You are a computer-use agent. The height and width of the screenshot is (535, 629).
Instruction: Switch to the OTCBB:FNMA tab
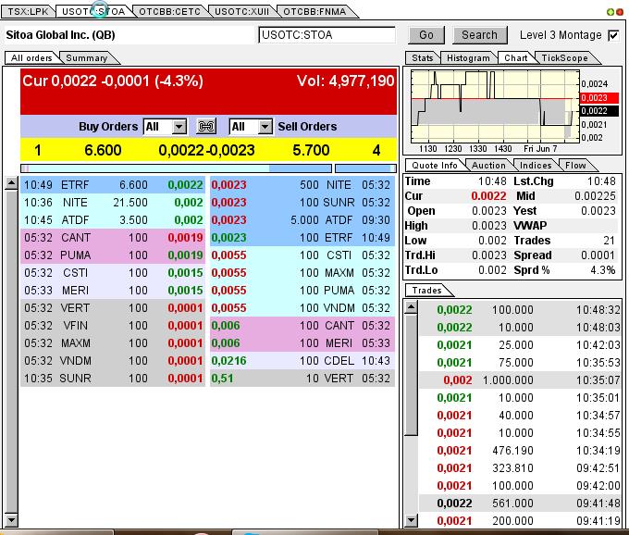pyautogui.click(x=314, y=11)
